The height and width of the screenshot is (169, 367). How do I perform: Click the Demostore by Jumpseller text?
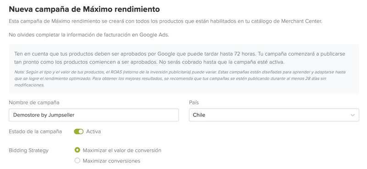pos(44,115)
